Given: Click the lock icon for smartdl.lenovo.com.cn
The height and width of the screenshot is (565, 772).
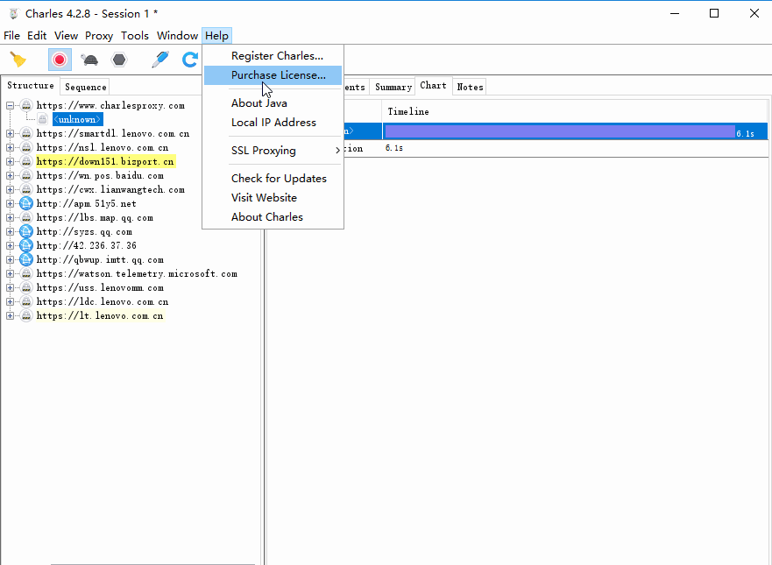Looking at the screenshot, I should (x=26, y=133).
